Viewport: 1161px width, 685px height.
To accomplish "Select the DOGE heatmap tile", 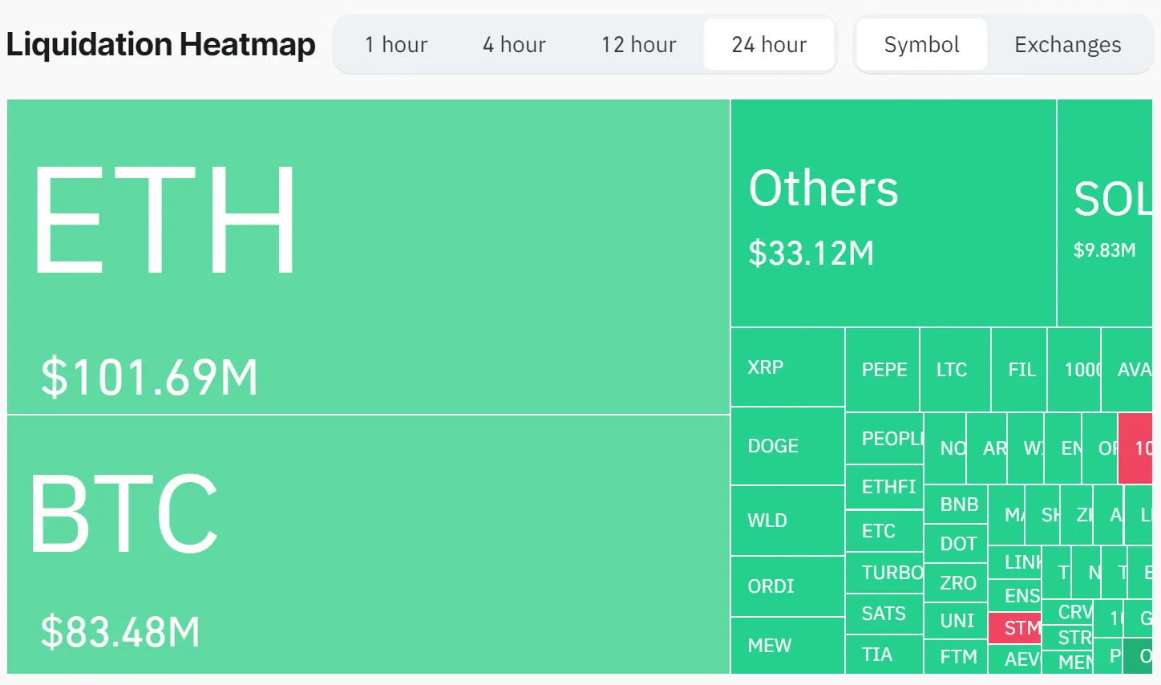I will (787, 446).
